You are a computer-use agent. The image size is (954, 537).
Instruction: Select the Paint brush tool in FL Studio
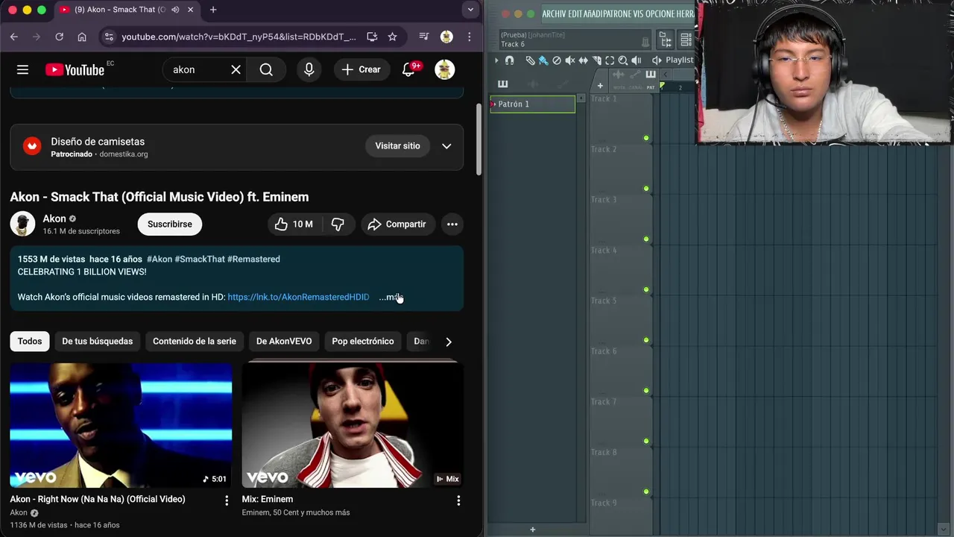543,60
